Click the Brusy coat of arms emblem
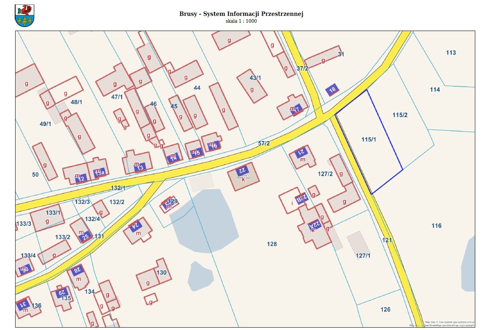Viewport: 492px width, 330px height. click(24, 16)
